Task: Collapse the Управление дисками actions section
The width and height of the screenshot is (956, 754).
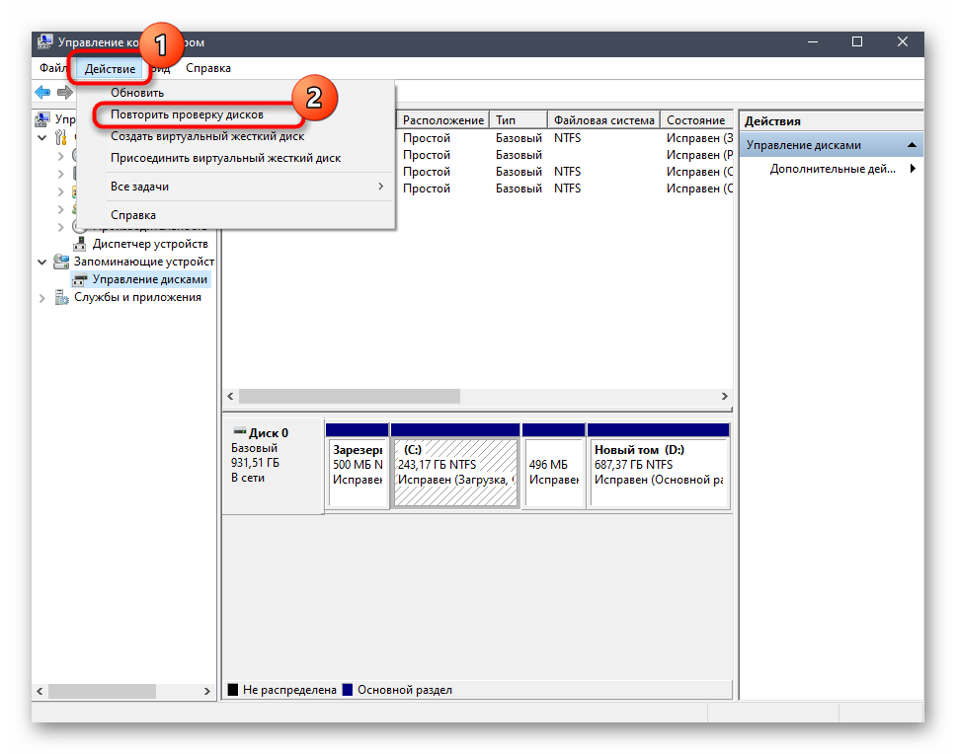Action: click(914, 145)
